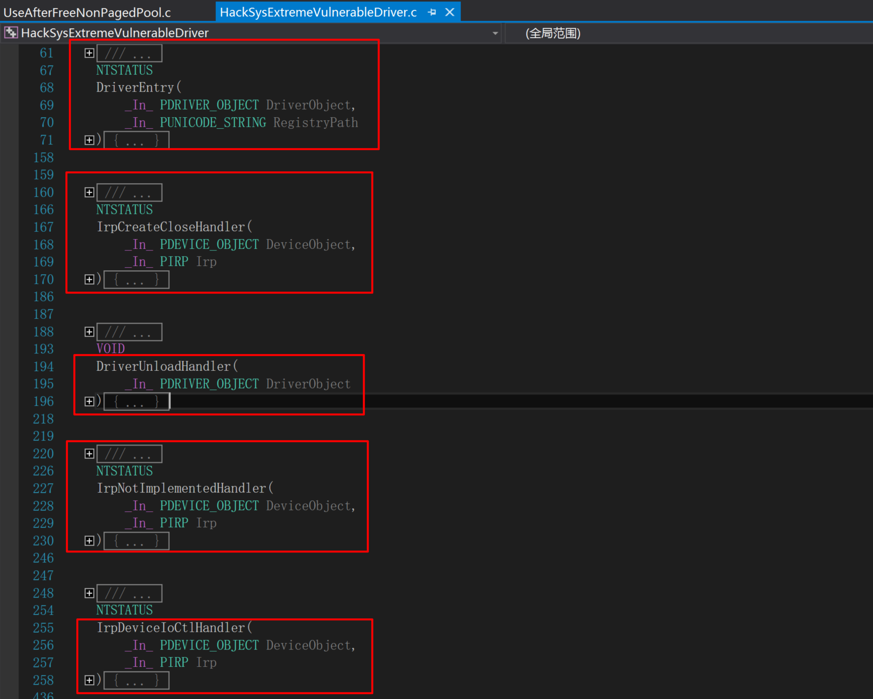Expand the collapsed comment on line 248

89,593
